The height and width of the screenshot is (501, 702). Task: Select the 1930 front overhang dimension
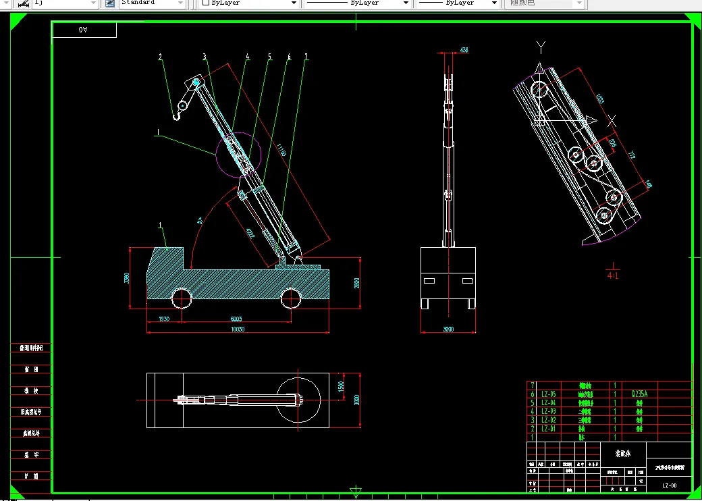click(x=164, y=319)
